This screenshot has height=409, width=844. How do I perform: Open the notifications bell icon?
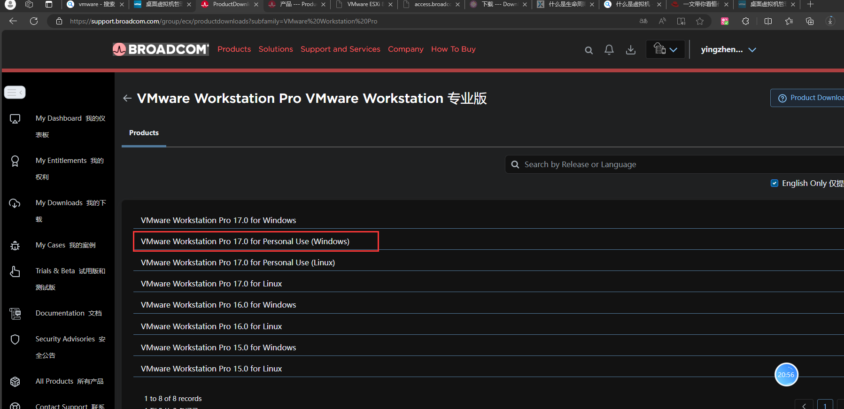click(609, 50)
